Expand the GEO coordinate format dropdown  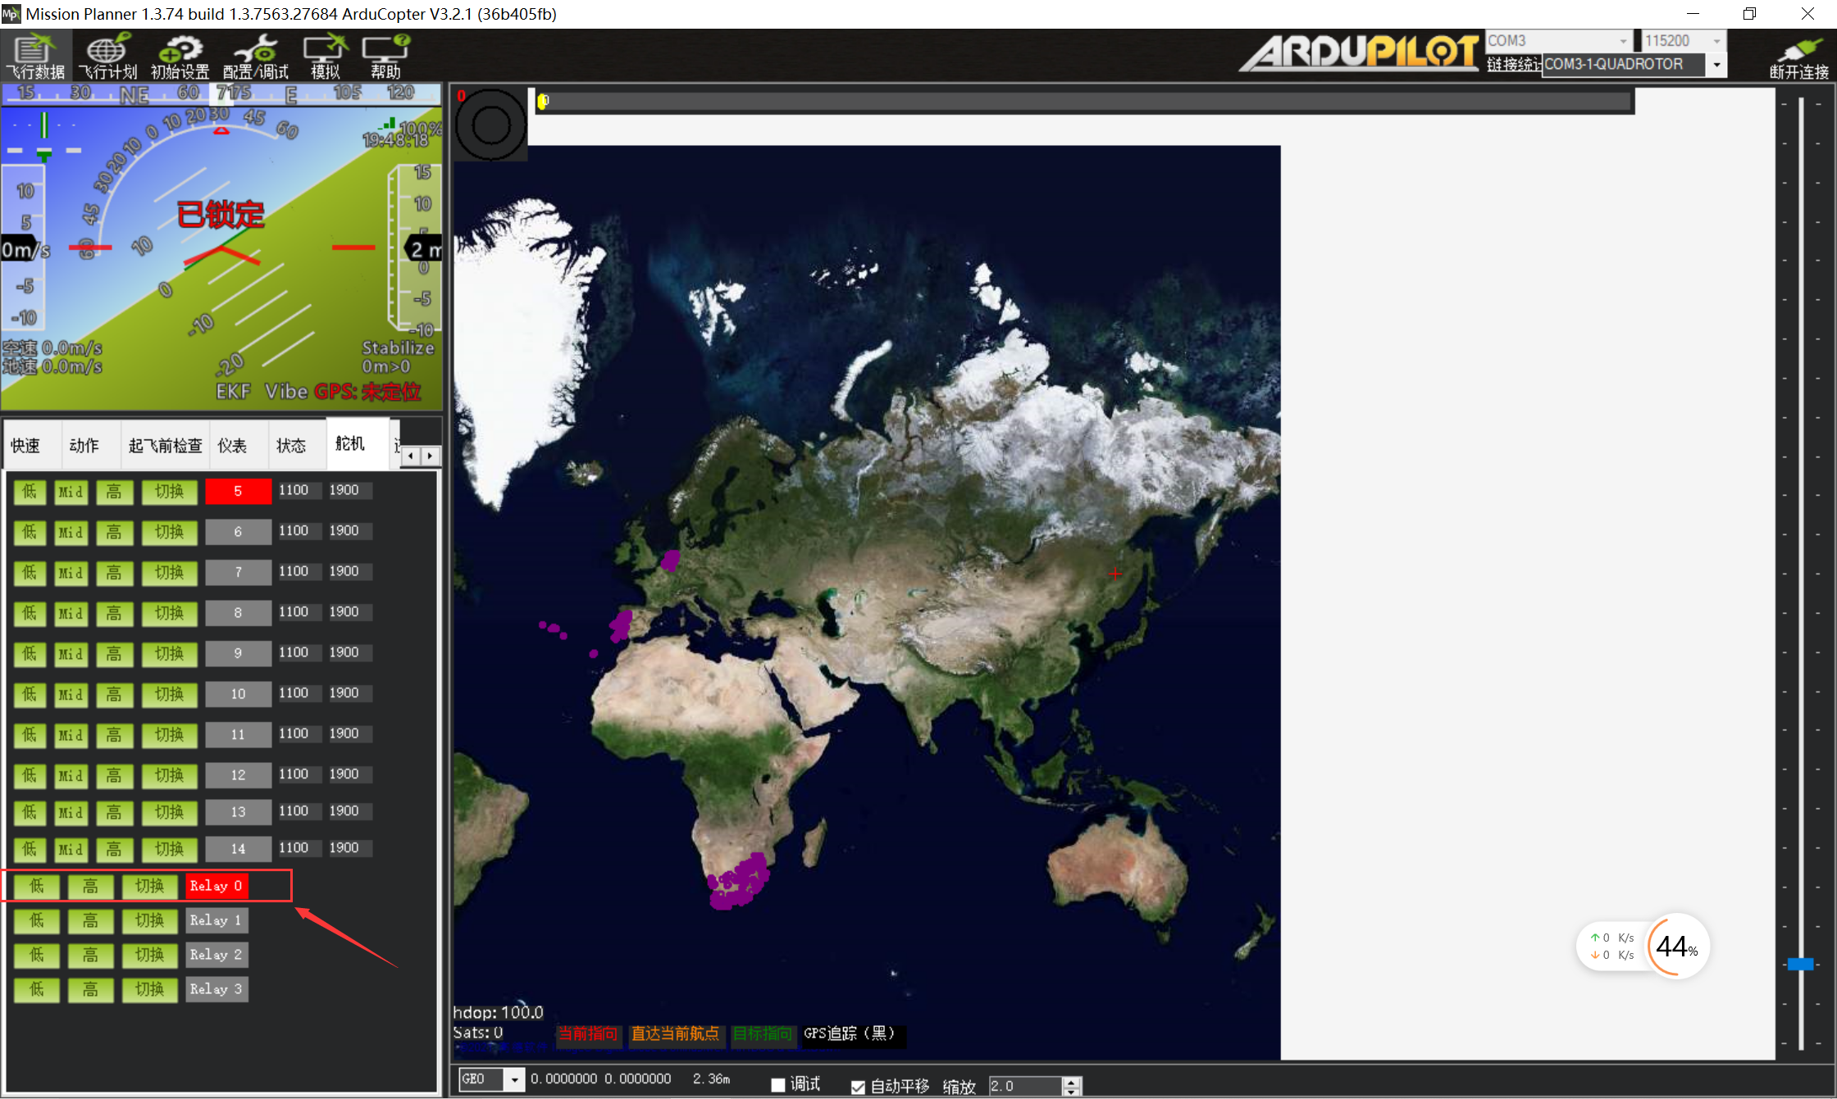click(514, 1079)
